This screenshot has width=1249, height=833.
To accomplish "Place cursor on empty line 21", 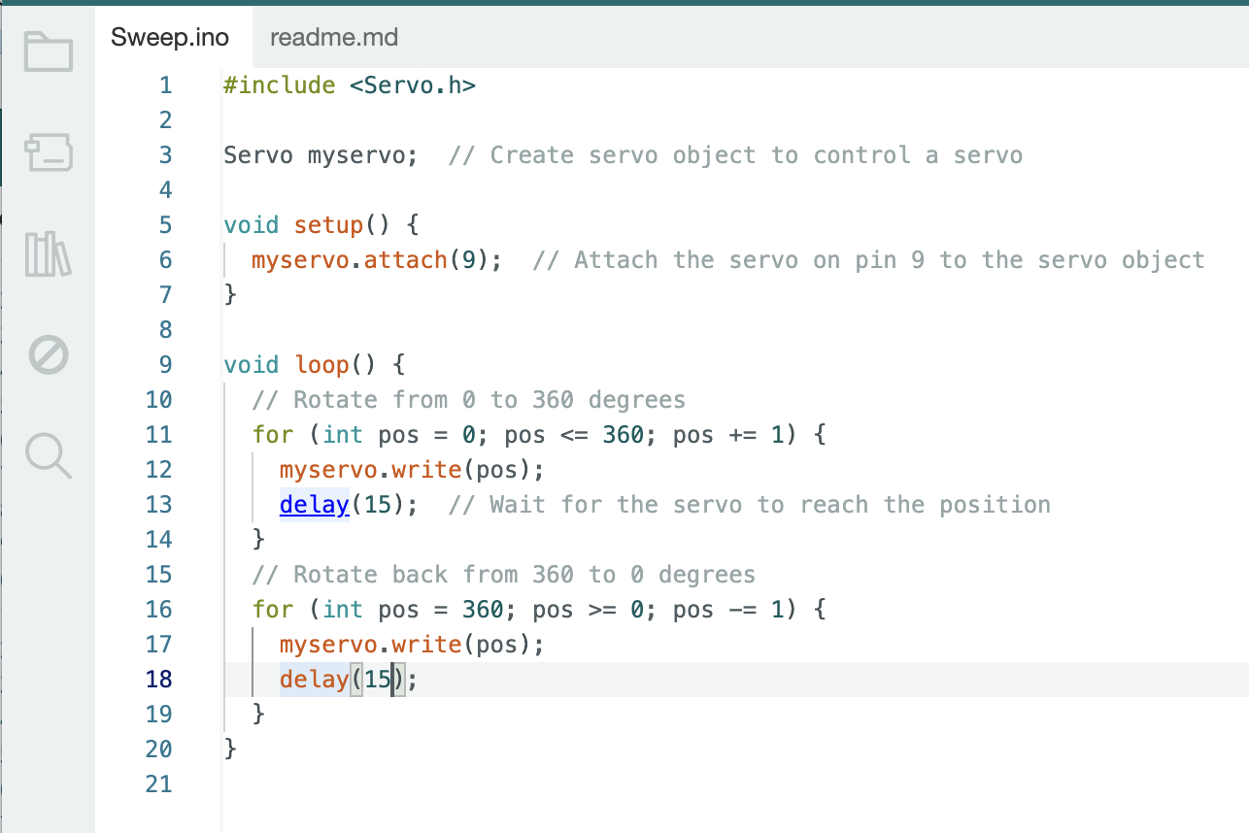I will pos(735,784).
